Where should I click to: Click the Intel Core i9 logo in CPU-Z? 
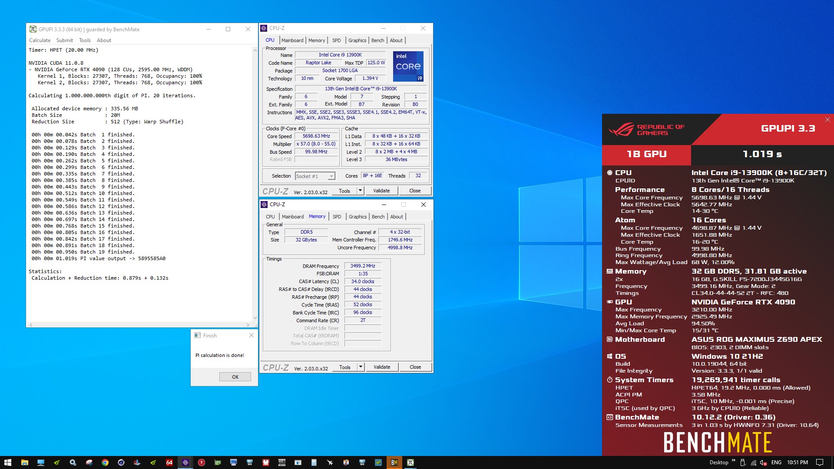pos(408,66)
